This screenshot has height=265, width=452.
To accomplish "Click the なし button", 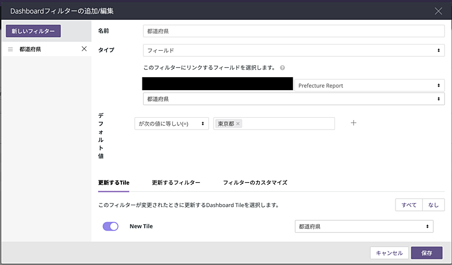I will [433, 205].
